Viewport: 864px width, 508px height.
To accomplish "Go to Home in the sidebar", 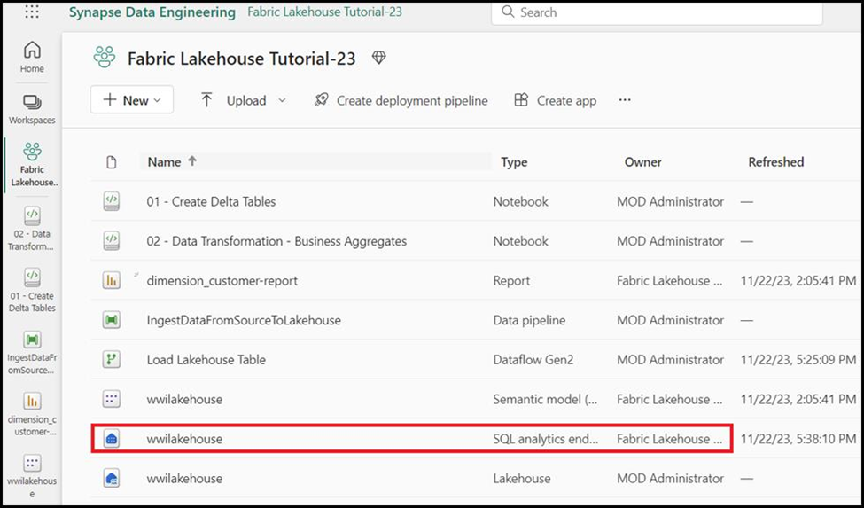I will point(32,57).
